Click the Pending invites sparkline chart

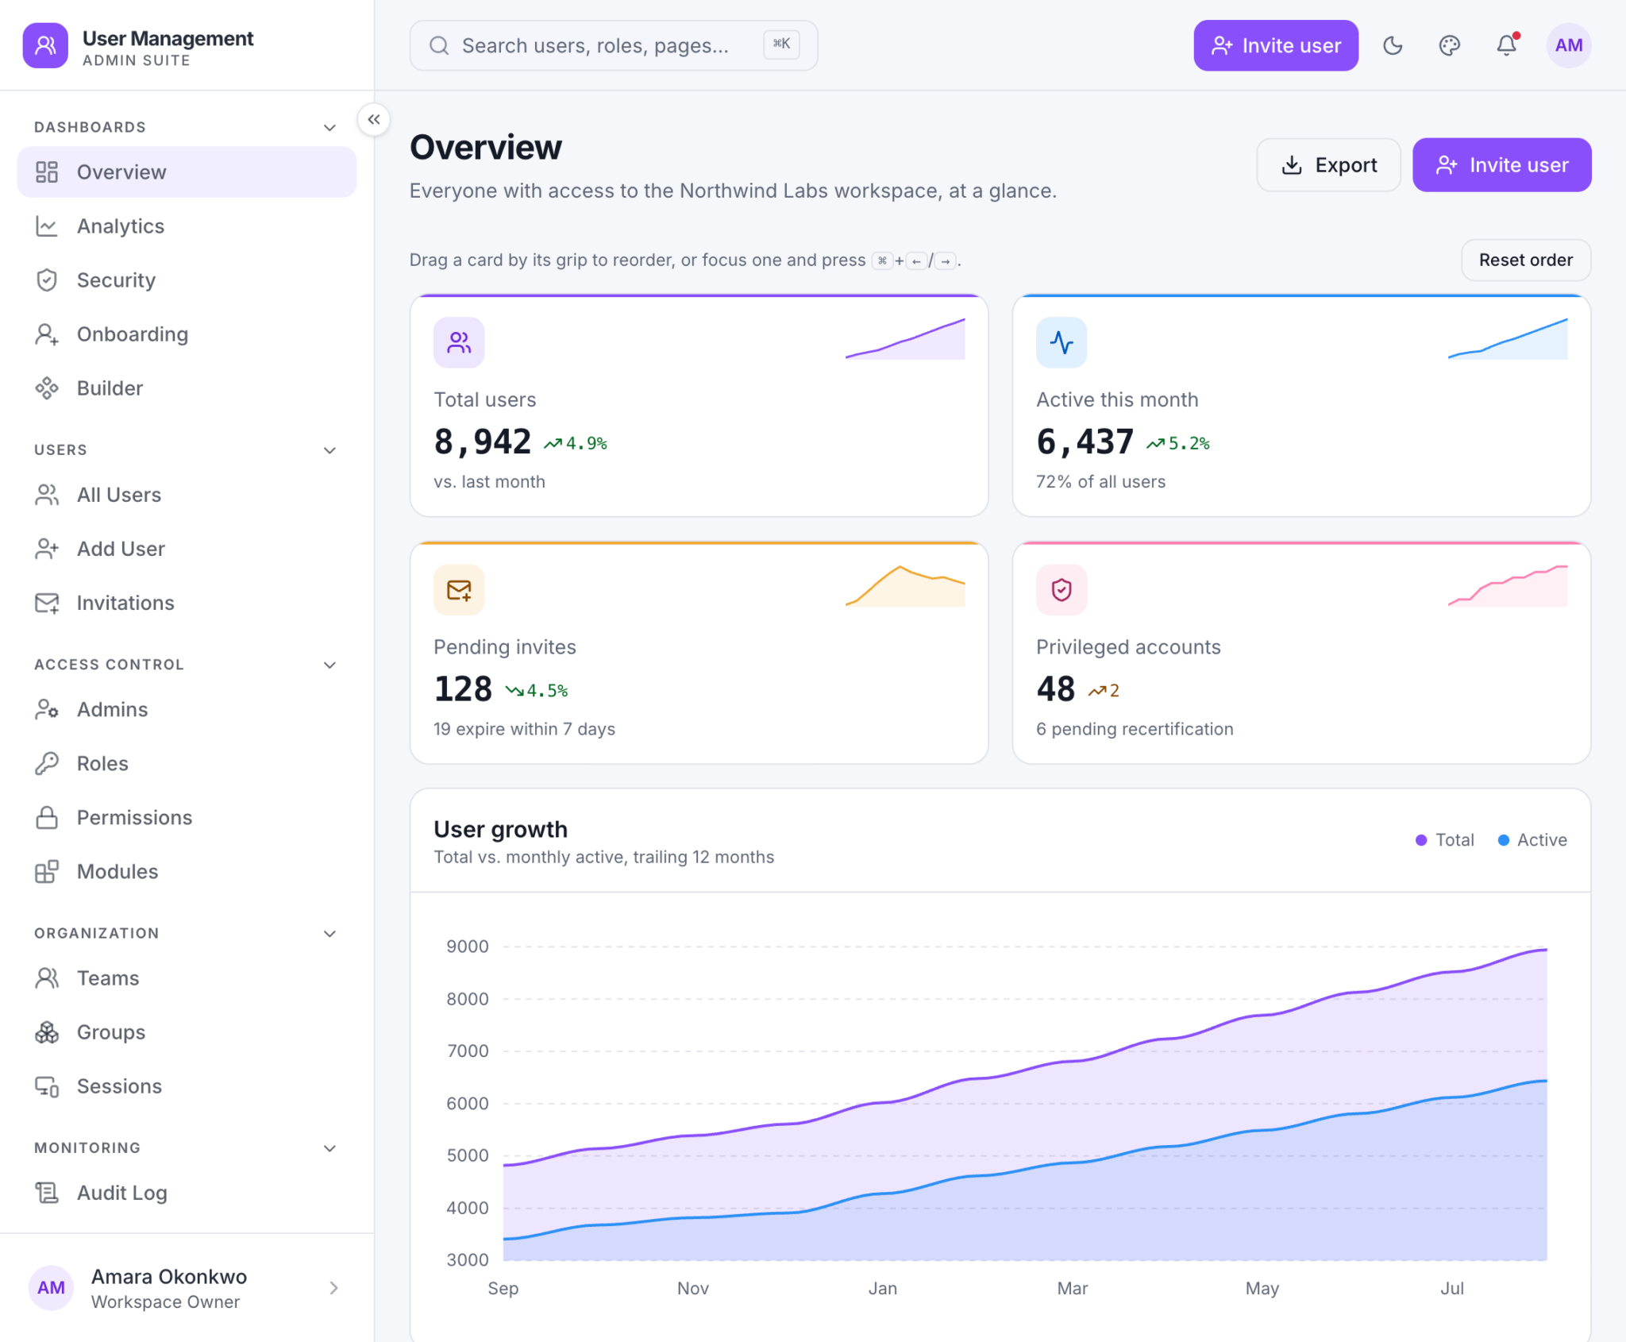point(905,586)
